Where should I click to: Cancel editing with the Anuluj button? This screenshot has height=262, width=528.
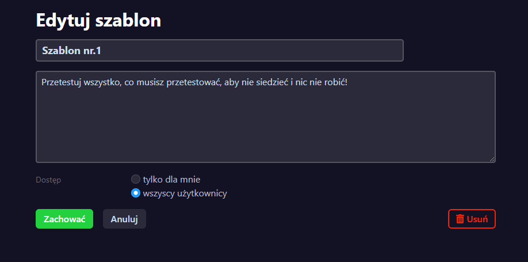coord(124,219)
